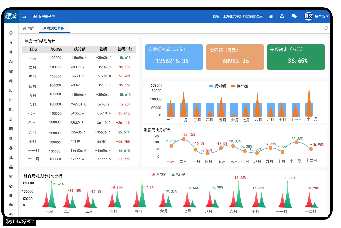Click the refresh icon in tab bar

(326, 28)
